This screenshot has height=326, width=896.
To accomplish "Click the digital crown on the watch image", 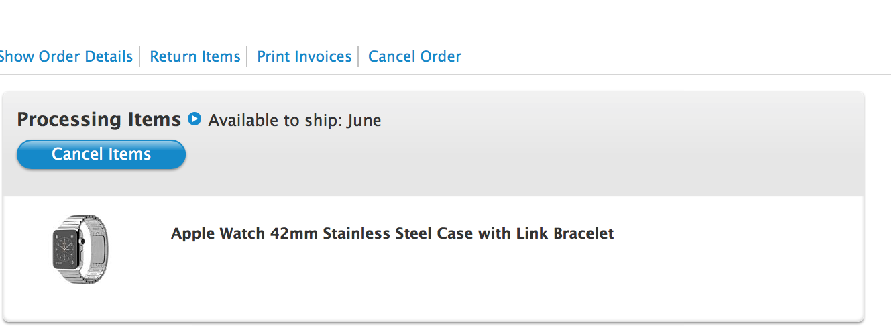I will click(x=84, y=238).
